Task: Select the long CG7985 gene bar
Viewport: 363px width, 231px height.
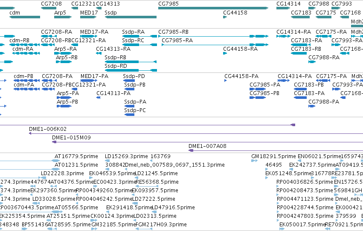Action: click(213, 8)
